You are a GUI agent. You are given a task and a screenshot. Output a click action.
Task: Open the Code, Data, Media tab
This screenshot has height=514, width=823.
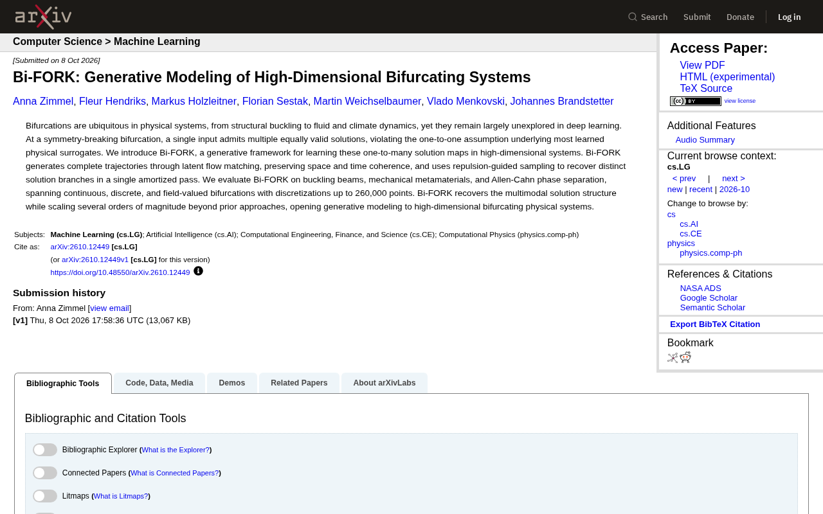coord(159,383)
